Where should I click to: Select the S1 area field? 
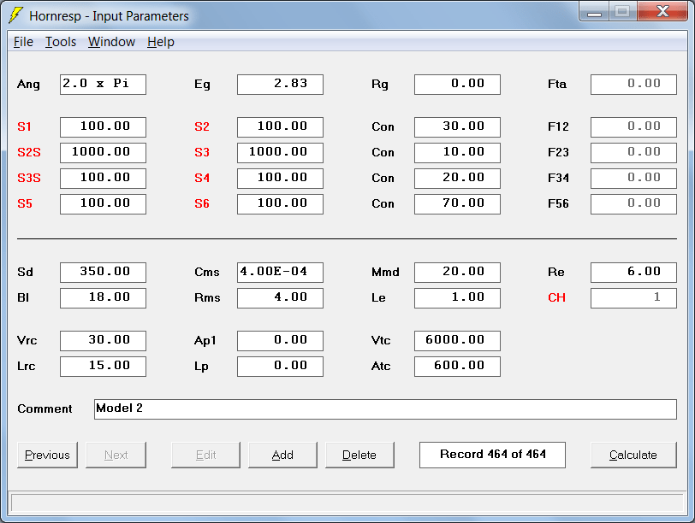pyautogui.click(x=103, y=127)
